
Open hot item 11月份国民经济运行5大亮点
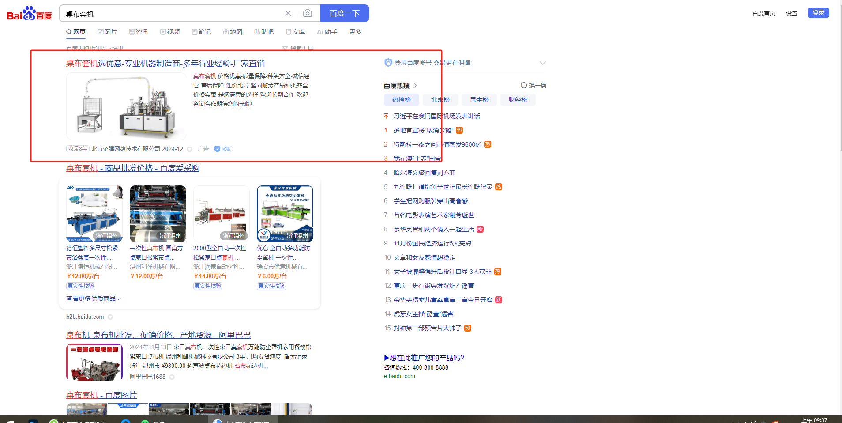[432, 243]
